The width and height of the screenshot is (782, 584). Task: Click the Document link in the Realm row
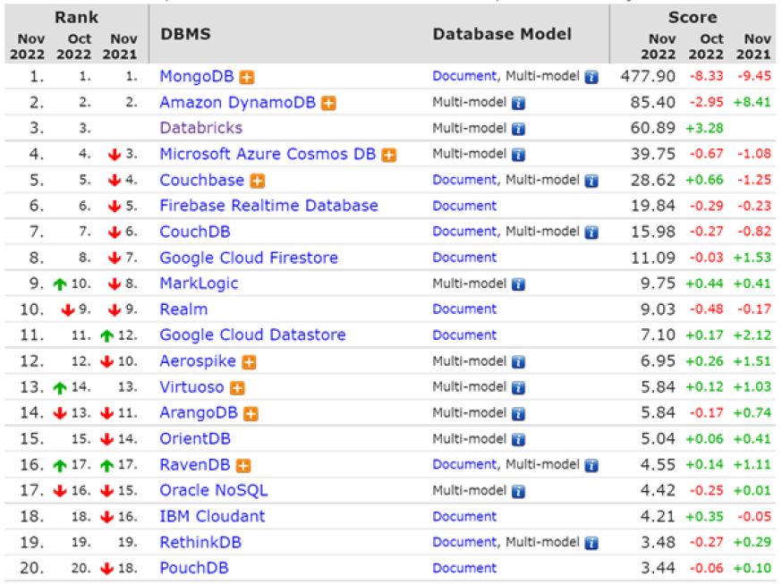(x=464, y=309)
